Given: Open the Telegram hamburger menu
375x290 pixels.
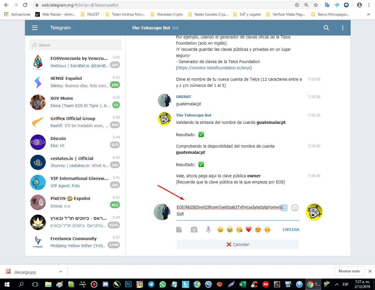Looking at the screenshot, I should 35,28.
